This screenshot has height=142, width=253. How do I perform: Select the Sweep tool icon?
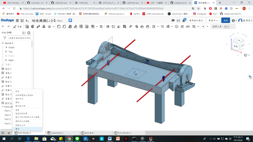(x=38, y=26)
